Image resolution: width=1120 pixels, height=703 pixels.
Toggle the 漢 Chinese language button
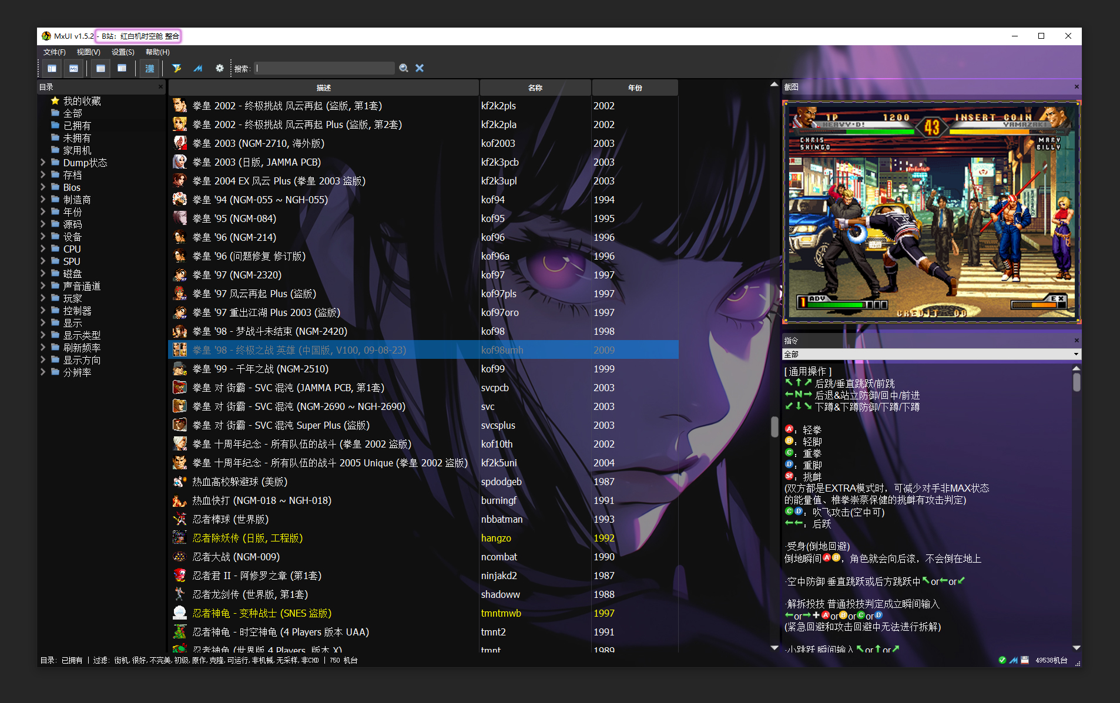coord(149,68)
